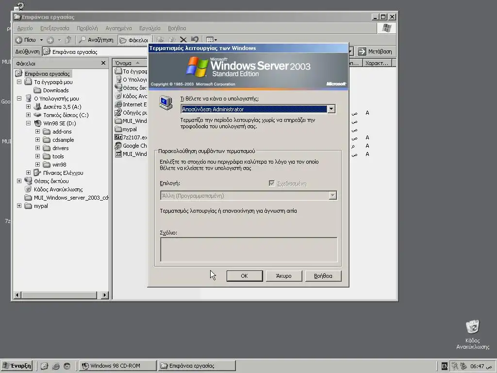Open the Βοήθεια menu
The height and width of the screenshot is (373, 497).
click(x=177, y=28)
